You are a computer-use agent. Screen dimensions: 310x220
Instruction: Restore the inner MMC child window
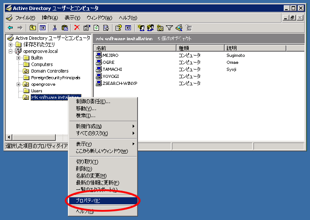[292, 18]
